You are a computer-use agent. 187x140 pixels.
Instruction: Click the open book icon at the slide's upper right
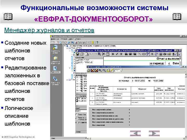(x=177, y=17)
